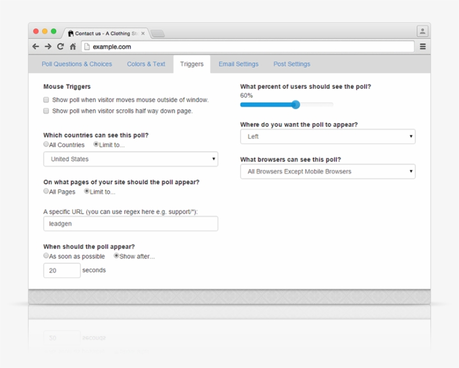Select the All Countries radio button
Screen dimensions: 459x368
click(x=46, y=144)
